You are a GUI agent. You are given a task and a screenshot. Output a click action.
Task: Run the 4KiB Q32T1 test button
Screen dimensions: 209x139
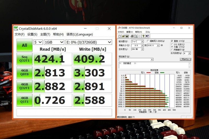click(x=24, y=86)
